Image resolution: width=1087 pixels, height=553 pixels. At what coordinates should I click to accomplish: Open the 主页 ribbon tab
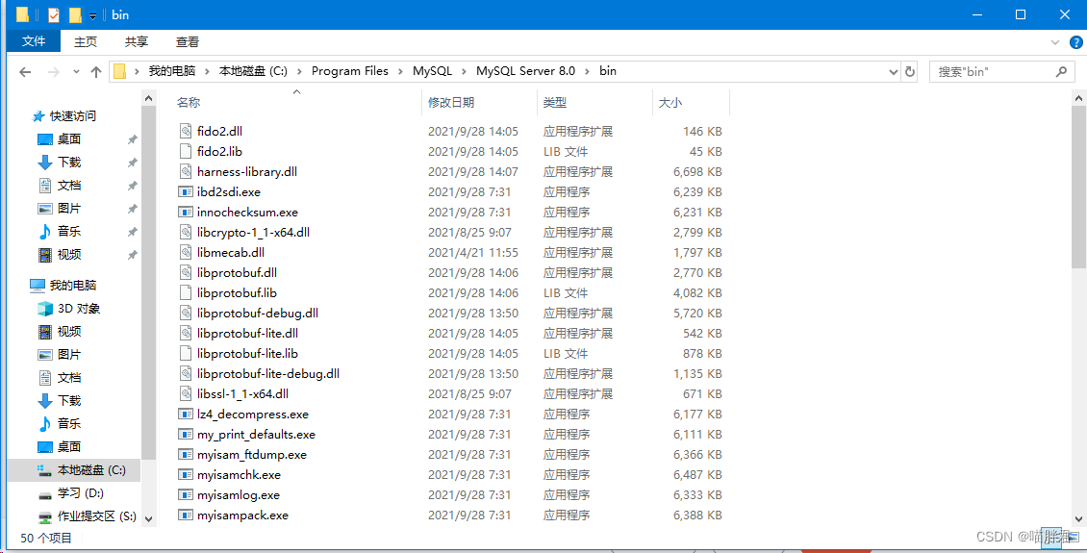(86, 41)
